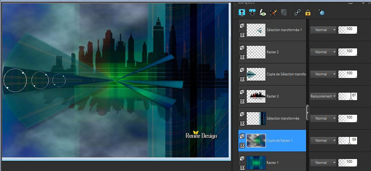Select layer named Sélection transformée 1

[284, 30]
